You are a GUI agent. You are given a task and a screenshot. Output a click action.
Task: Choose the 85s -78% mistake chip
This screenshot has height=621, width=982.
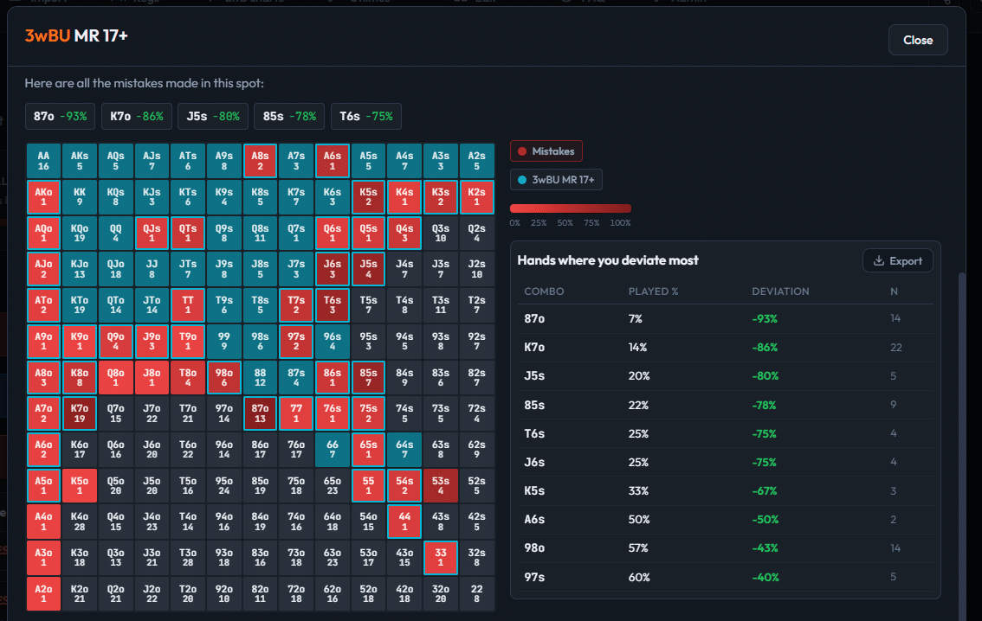click(289, 116)
